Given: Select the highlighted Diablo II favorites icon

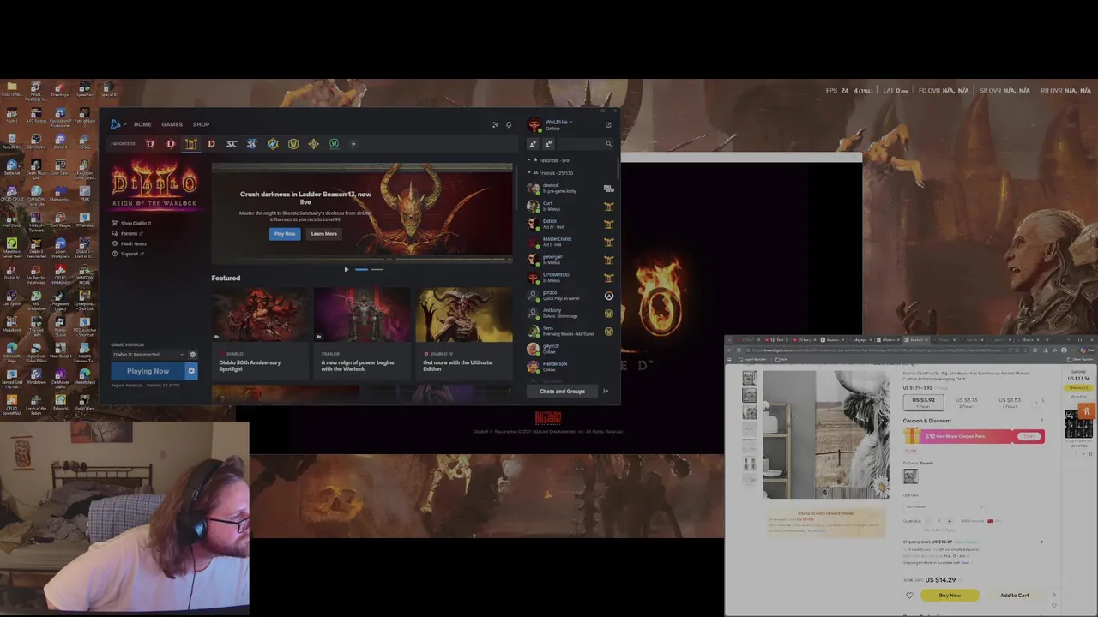Looking at the screenshot, I should pyautogui.click(x=190, y=144).
